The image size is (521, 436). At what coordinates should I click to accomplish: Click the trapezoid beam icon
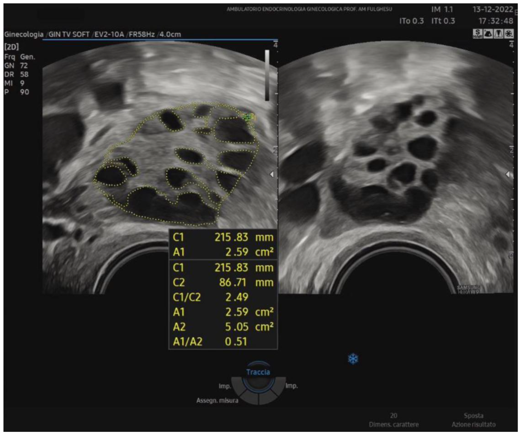click(x=498, y=33)
